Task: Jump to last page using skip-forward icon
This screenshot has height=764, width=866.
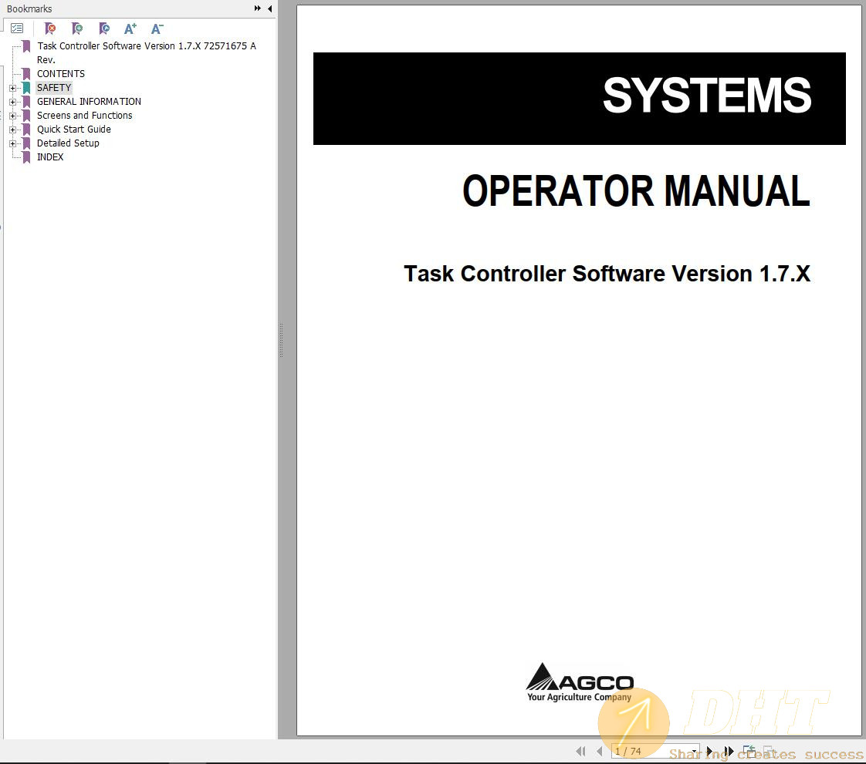Action: (729, 751)
